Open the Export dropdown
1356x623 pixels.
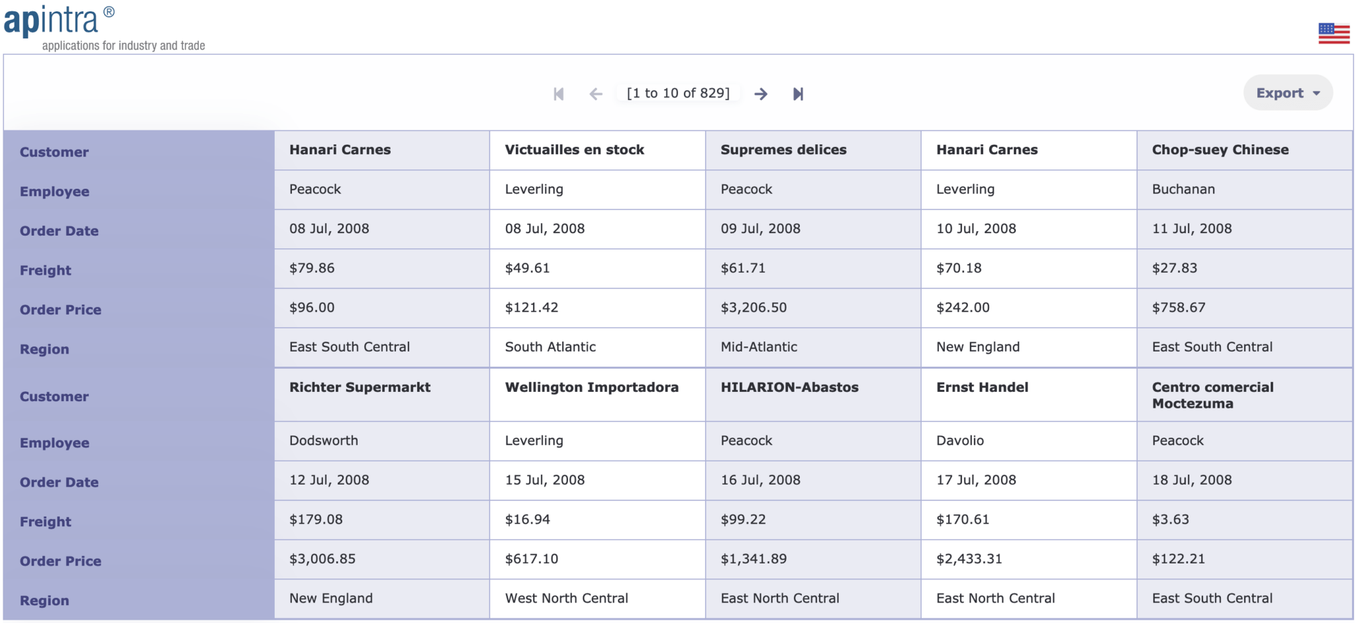[x=1288, y=93]
